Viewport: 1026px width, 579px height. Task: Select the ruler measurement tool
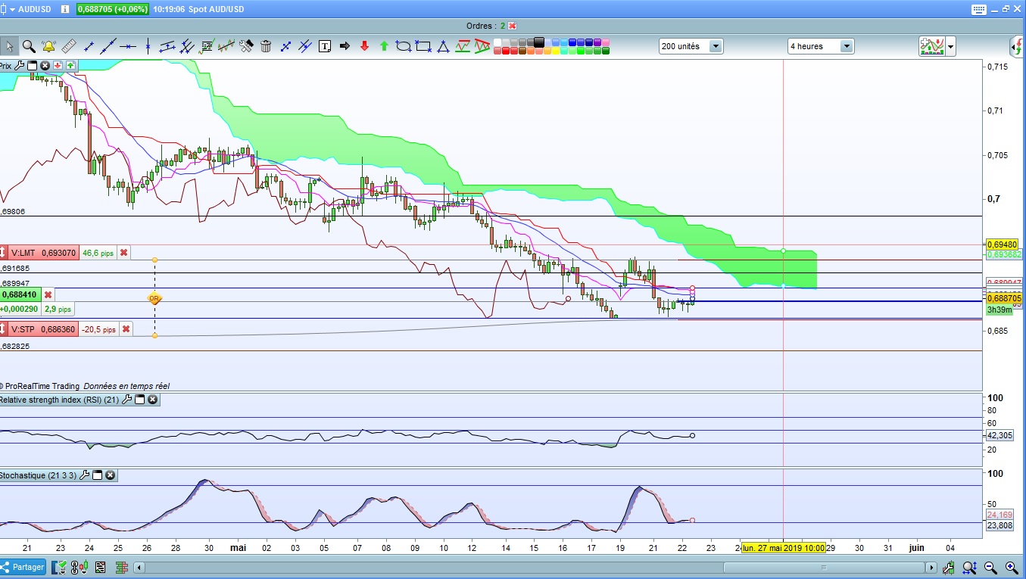click(x=68, y=46)
